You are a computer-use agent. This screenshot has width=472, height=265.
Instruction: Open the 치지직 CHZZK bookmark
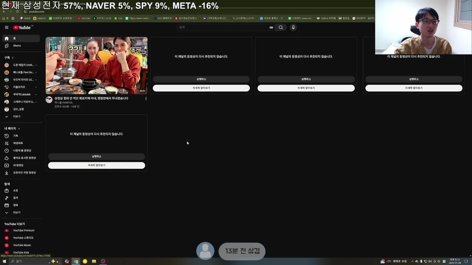pyautogui.click(x=102, y=18)
